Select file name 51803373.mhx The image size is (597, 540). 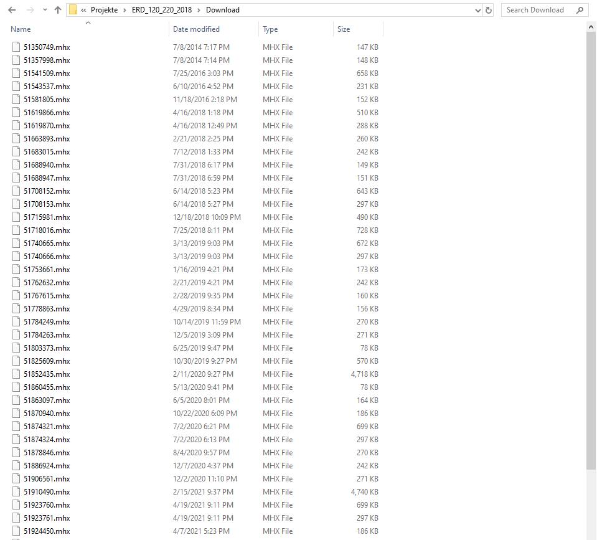click(47, 348)
